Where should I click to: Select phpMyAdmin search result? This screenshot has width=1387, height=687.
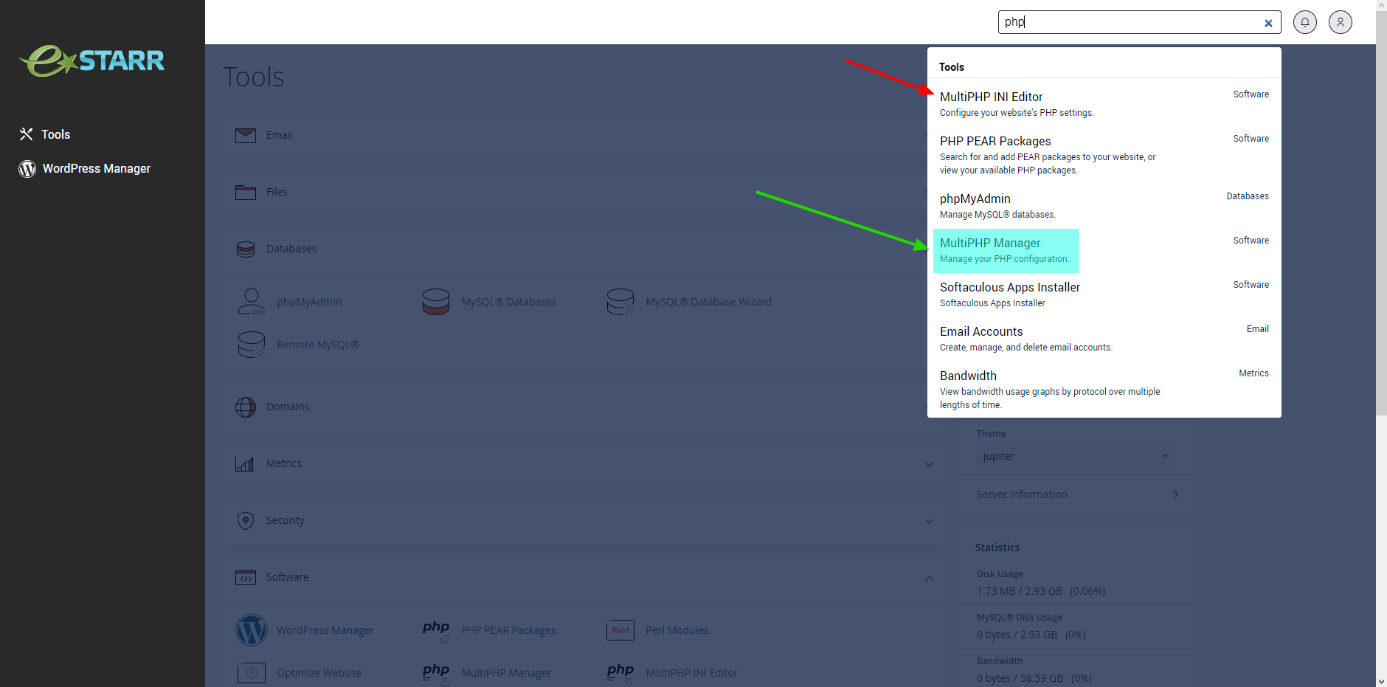(1104, 206)
